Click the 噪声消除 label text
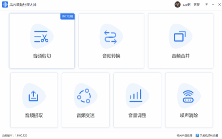The height and width of the screenshot is (139, 222). click(189, 116)
